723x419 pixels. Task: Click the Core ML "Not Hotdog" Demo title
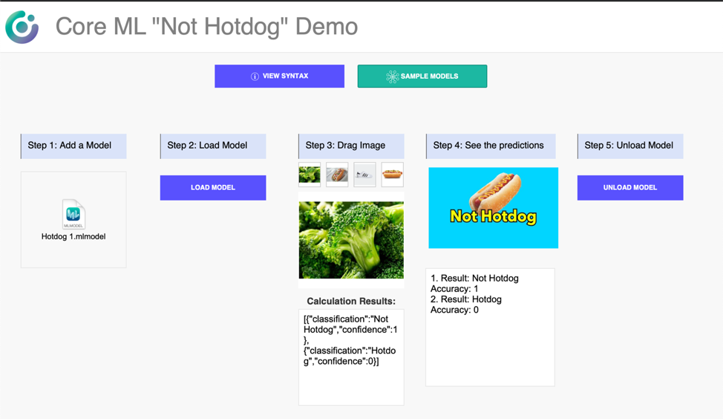(x=206, y=27)
